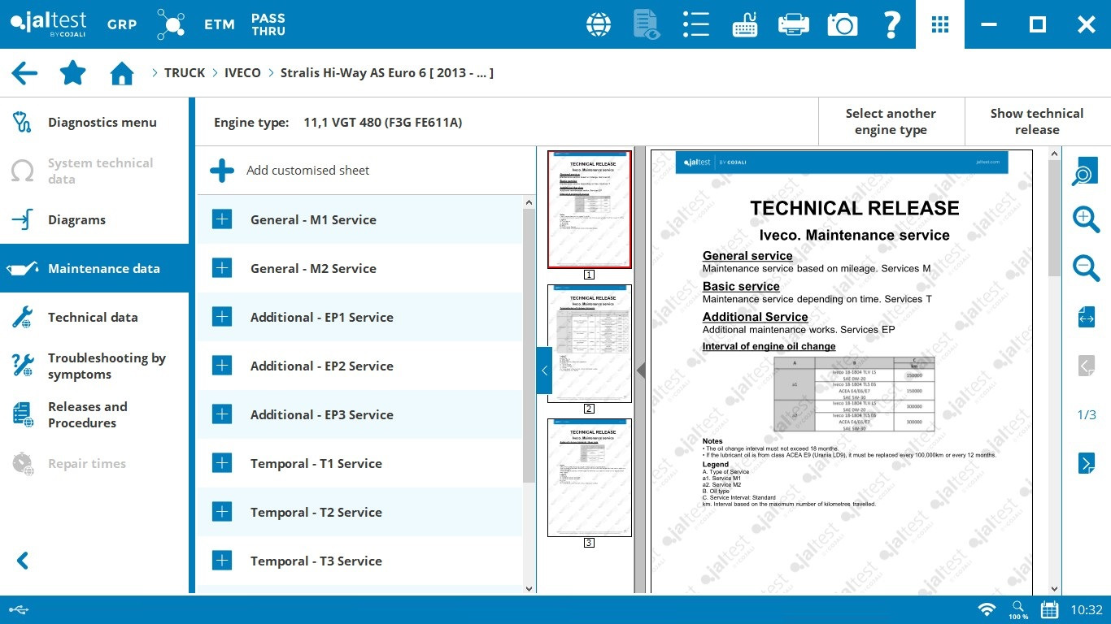Click service list scroll-down arrow
The width and height of the screenshot is (1111, 624).
[529, 588]
